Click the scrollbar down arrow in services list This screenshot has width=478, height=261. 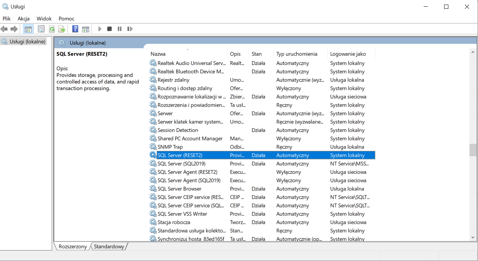click(473, 238)
